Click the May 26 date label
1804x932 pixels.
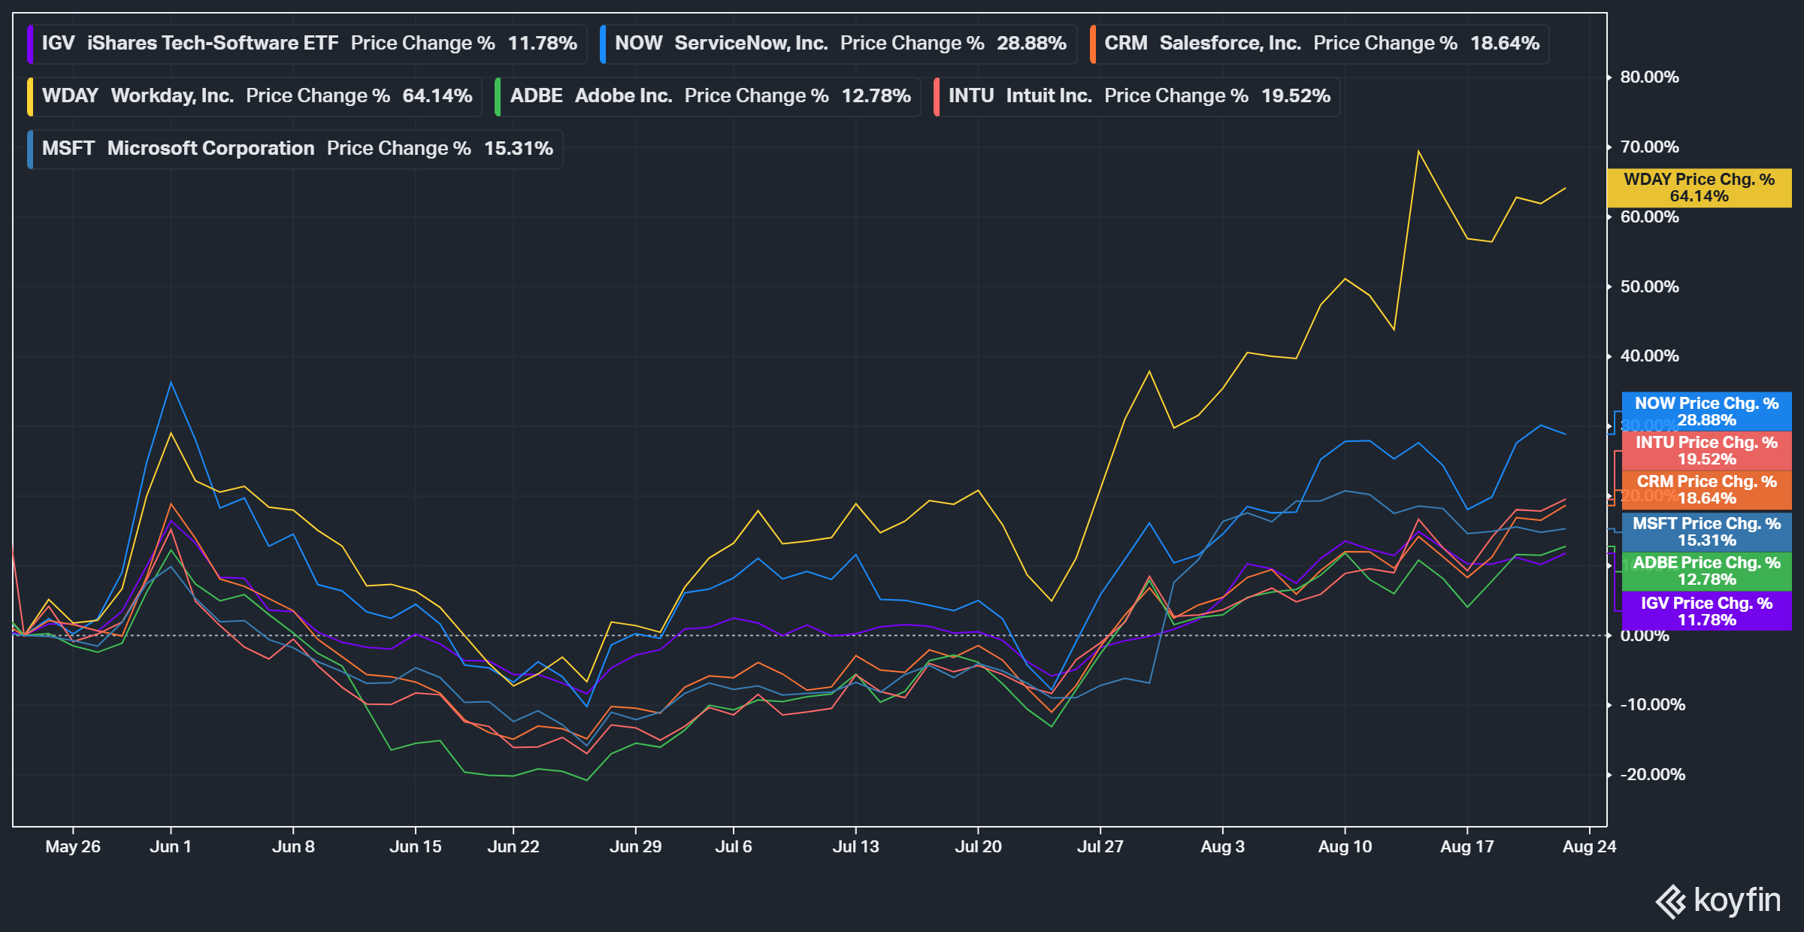point(73,847)
